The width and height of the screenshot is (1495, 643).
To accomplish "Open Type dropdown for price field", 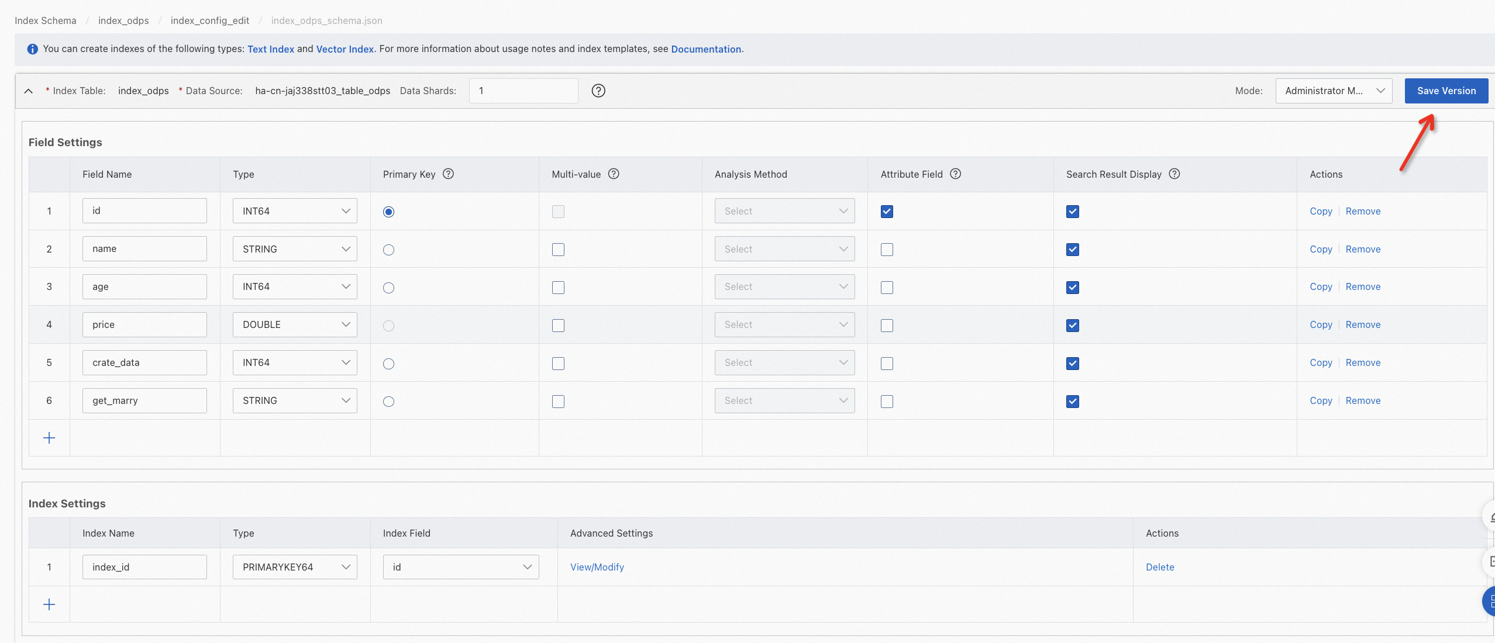I will [295, 325].
